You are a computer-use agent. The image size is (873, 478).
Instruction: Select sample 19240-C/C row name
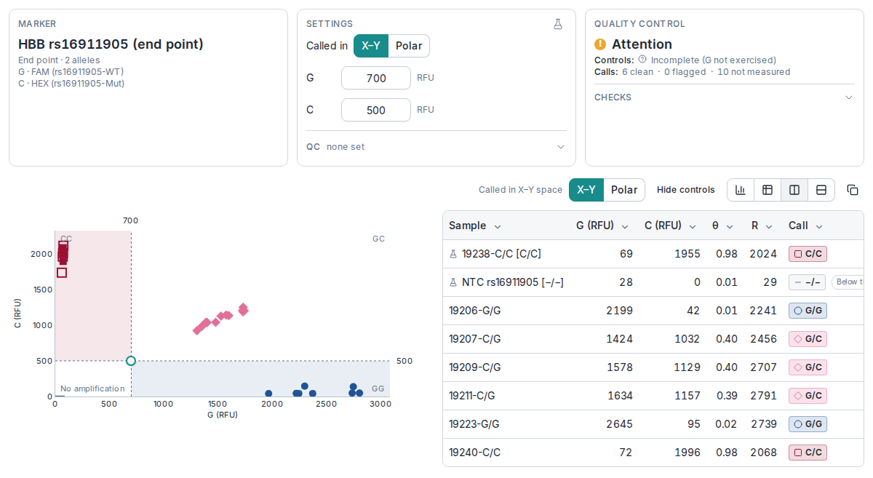coord(474,453)
